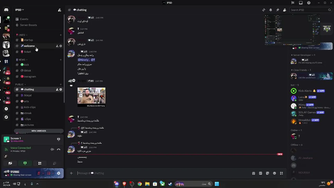Click the @Ninety mention in chat
The image size is (334, 188).
click(x=83, y=60)
